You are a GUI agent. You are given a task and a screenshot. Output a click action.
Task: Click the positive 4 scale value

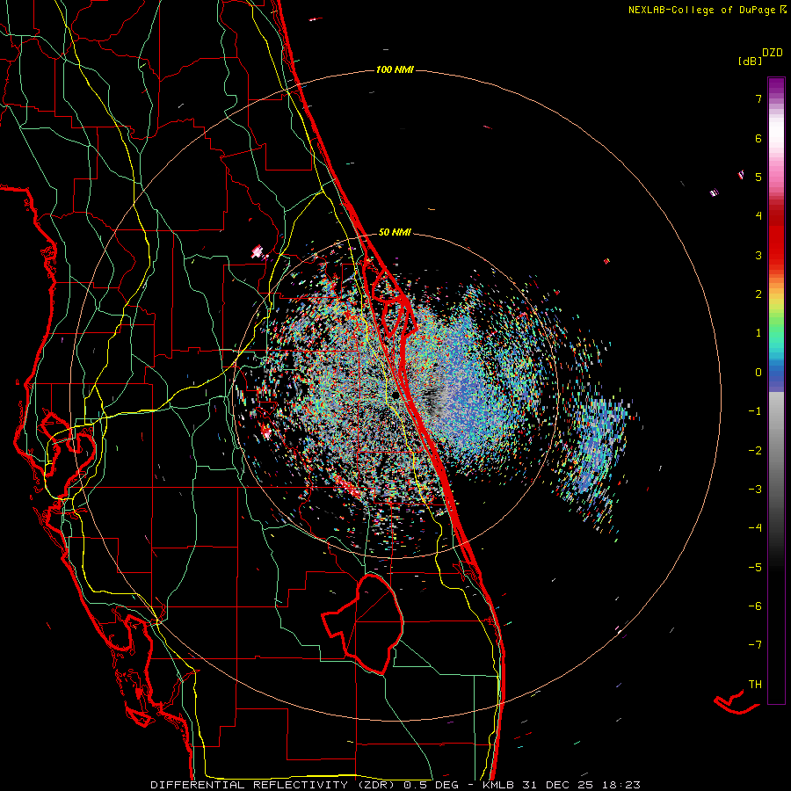pyautogui.click(x=758, y=216)
